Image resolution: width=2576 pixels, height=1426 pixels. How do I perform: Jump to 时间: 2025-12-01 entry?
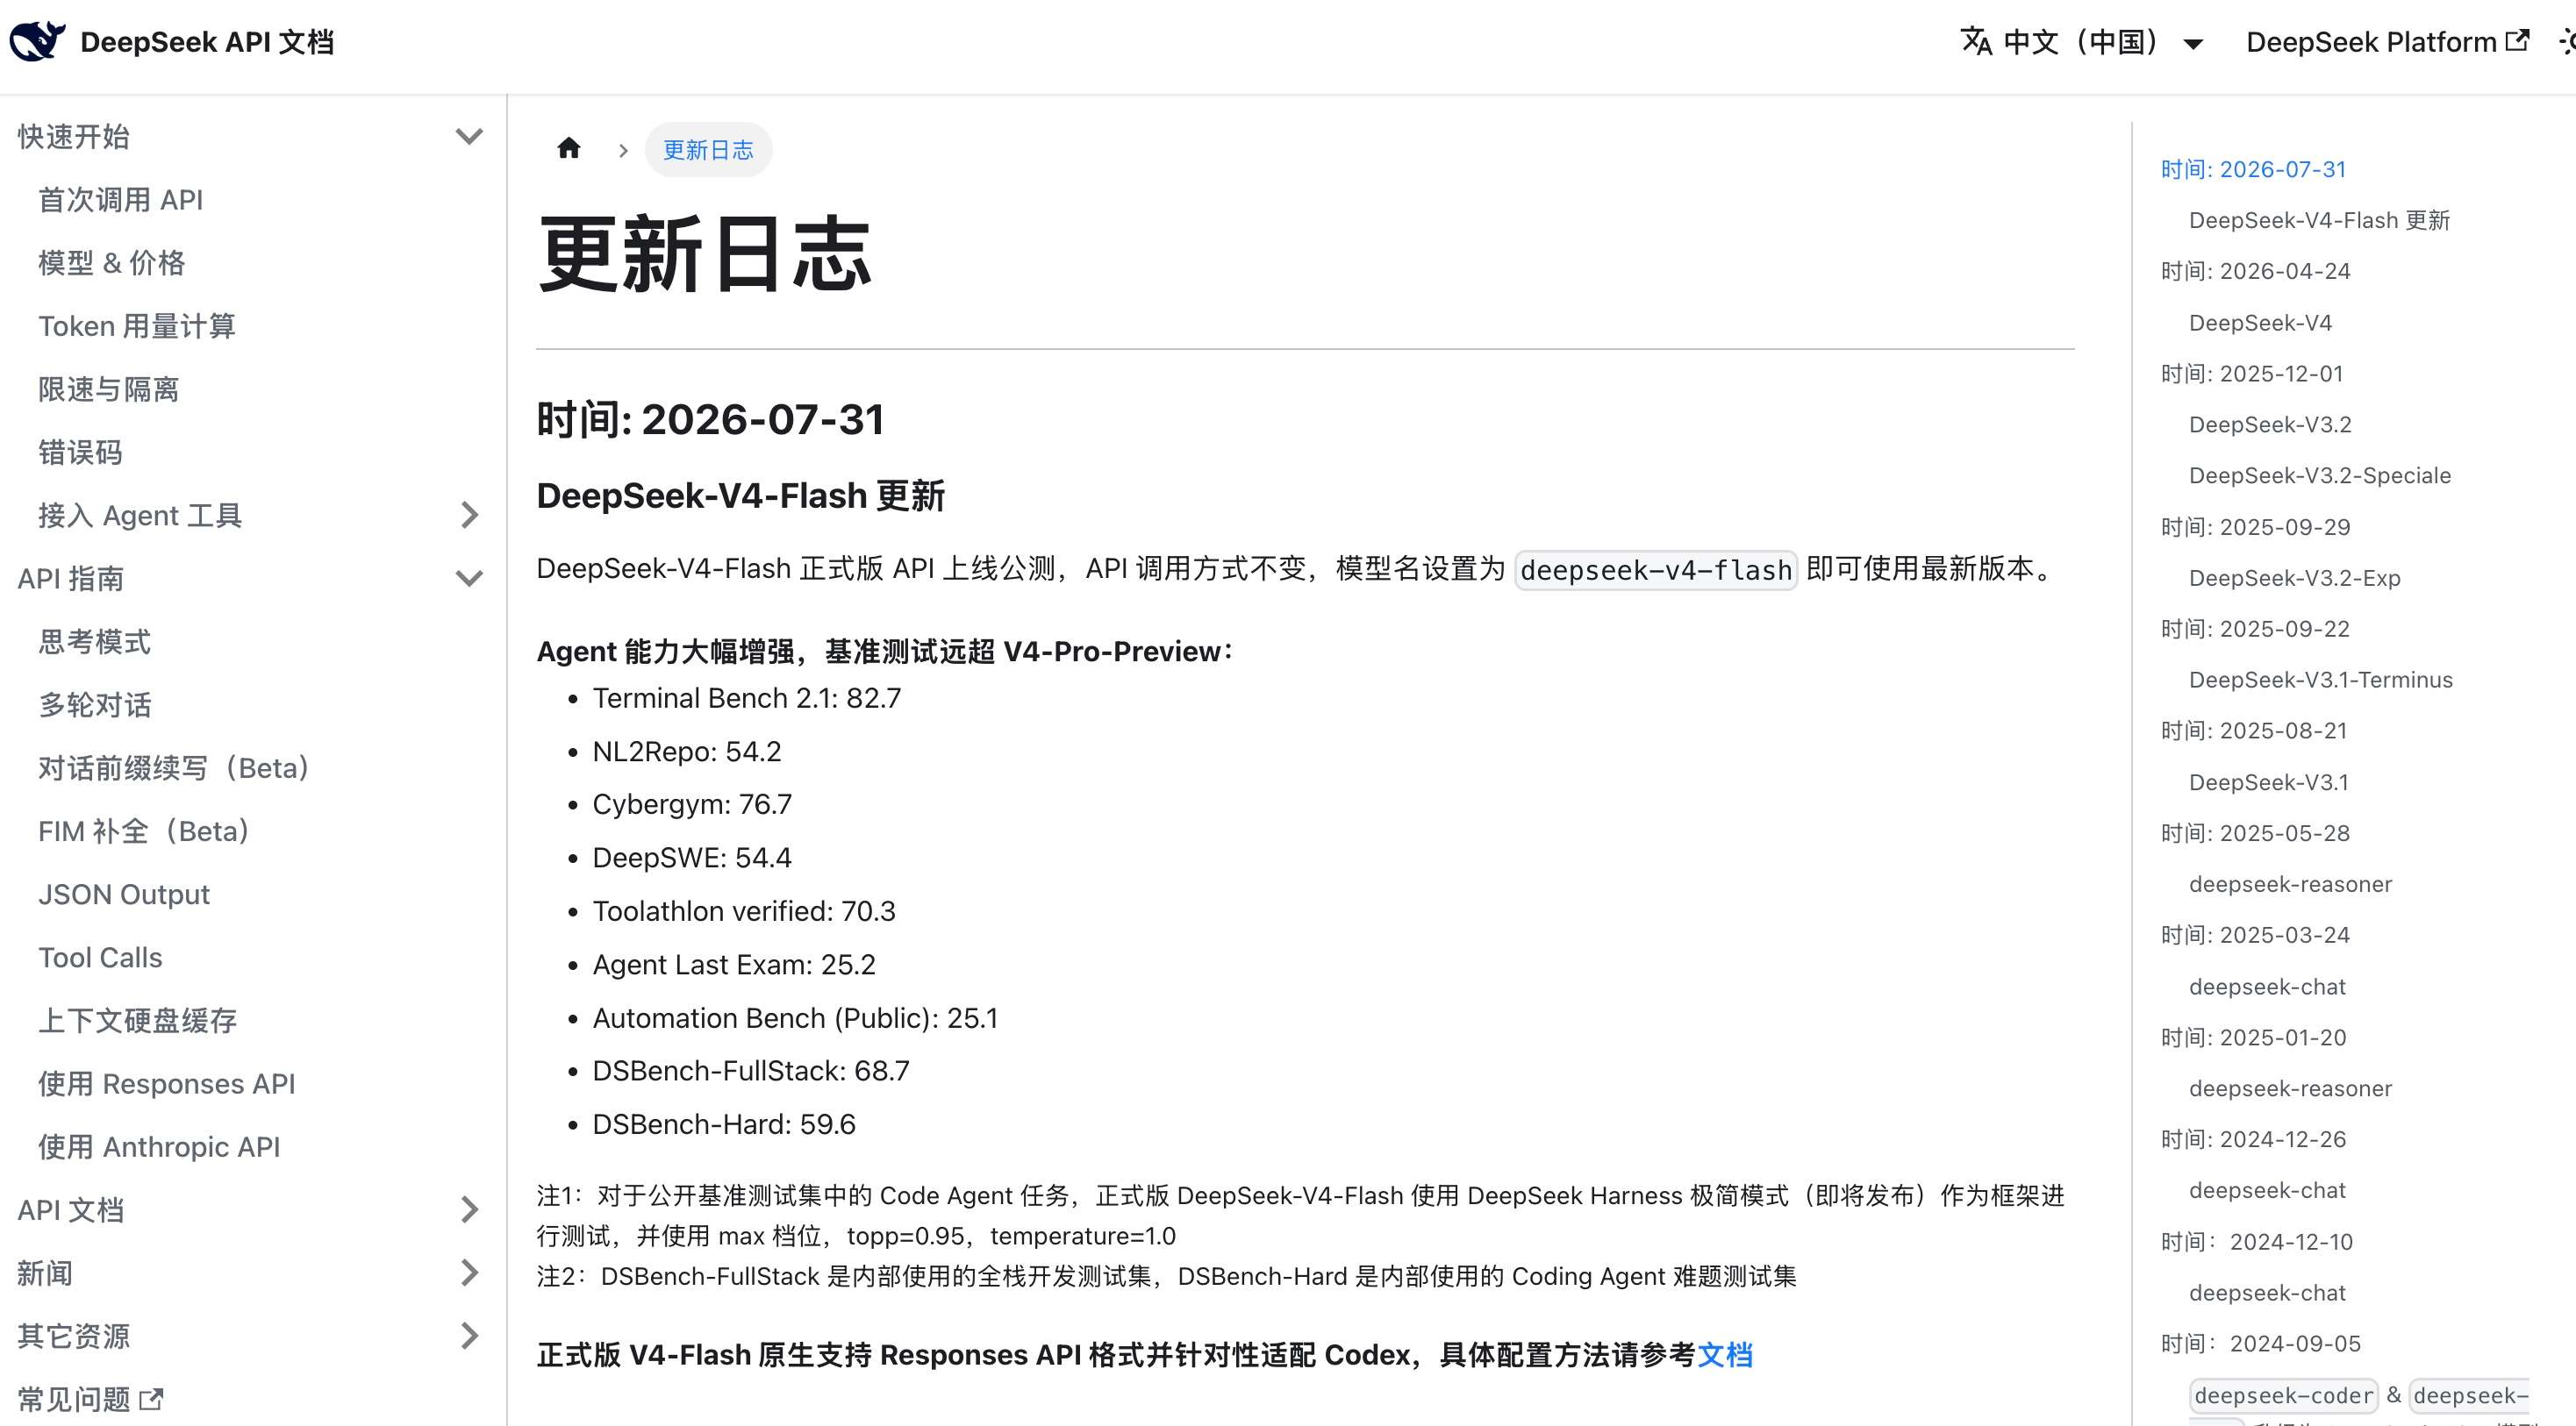[x=2252, y=374]
